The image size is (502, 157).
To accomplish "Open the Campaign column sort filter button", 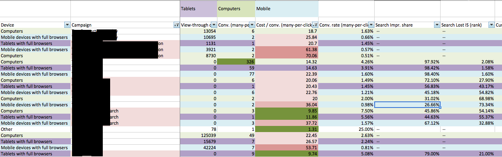I will (177, 25).
